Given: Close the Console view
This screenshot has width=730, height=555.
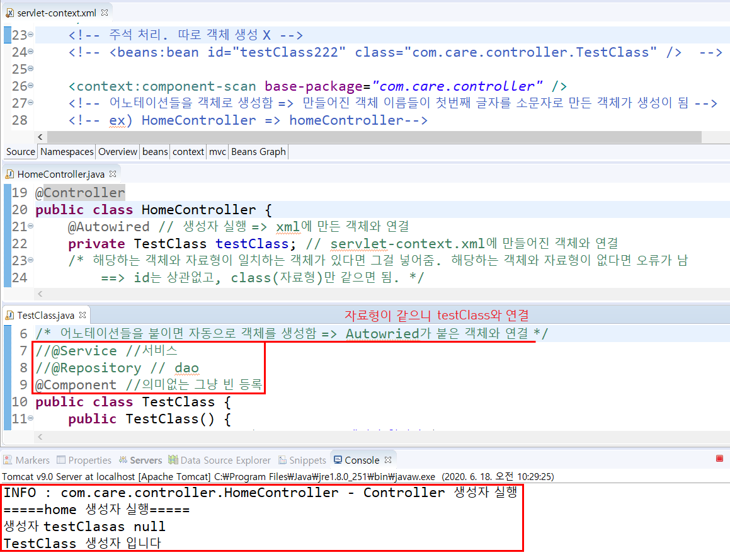Looking at the screenshot, I should pyautogui.click(x=388, y=459).
